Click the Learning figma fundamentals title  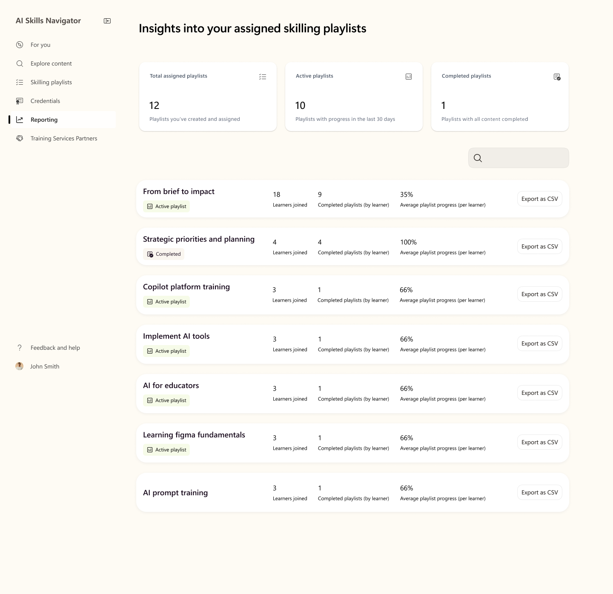pyautogui.click(x=194, y=435)
